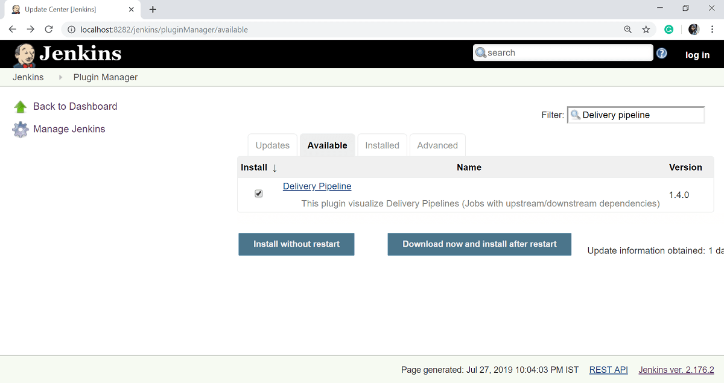
Task: Click the browser forward arrow
Action: (31, 30)
